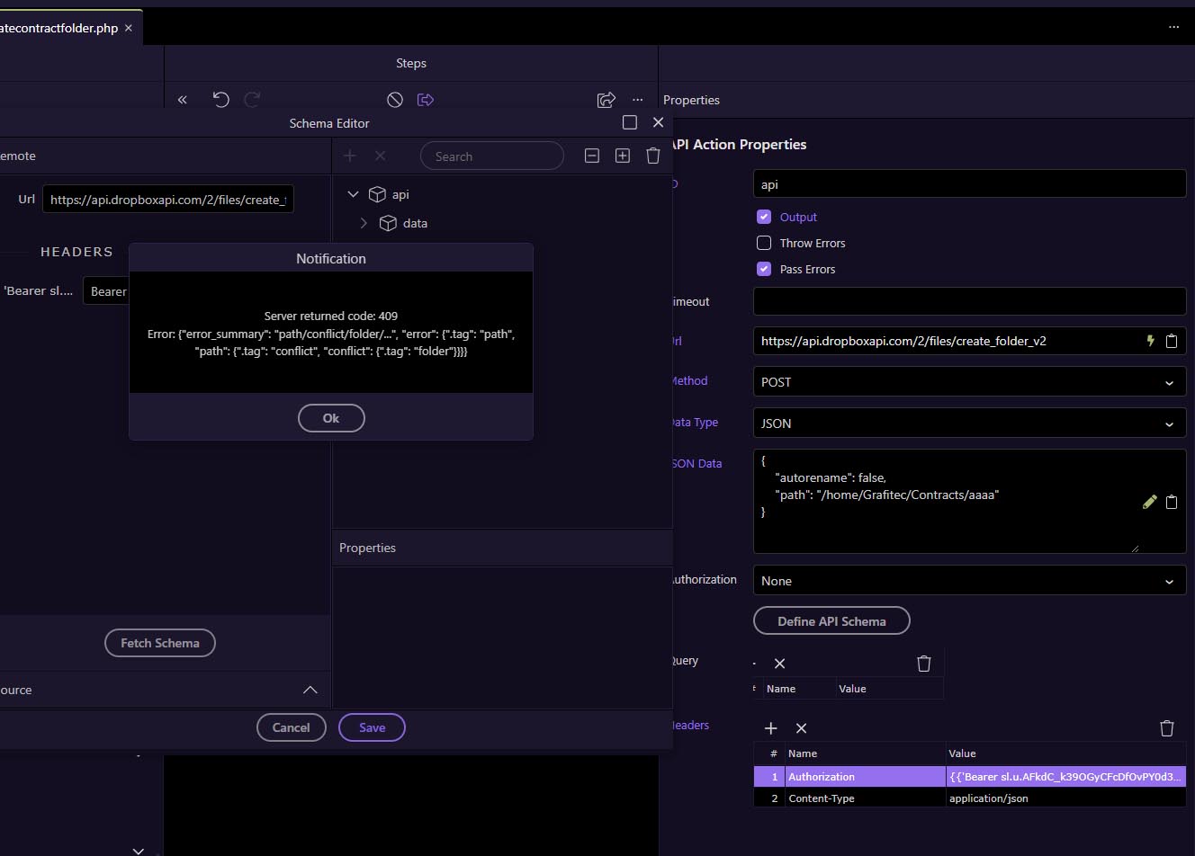Remove selected header with X icon
The image size is (1195, 856).
pos(802,728)
